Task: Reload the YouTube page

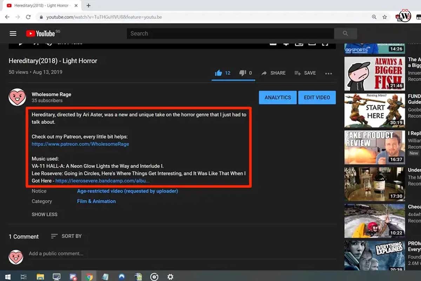Action: pos(28,17)
